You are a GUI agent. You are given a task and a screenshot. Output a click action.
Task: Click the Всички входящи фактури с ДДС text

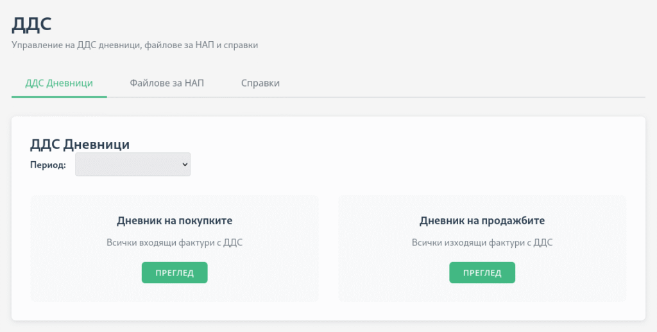click(175, 242)
